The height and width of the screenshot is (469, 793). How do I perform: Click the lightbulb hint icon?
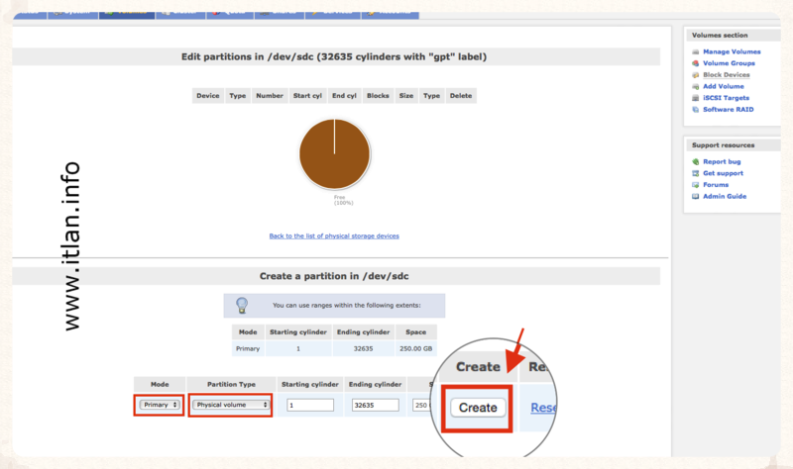coord(241,305)
